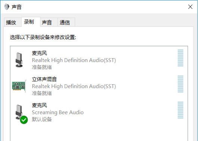Viewport: 198px width, 141px height.
Task: Click the speaker icon in the title bar
Action: [6, 7]
